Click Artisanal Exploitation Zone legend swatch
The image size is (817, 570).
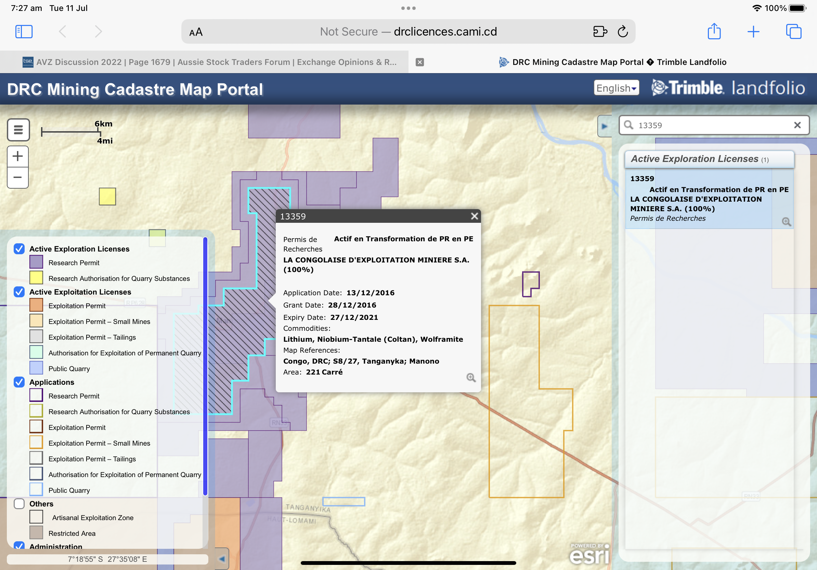[36, 517]
